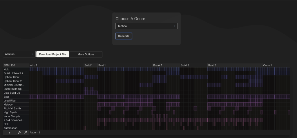This screenshot has height=138, width=297.
Task: Select the Beat 1 section header
Action: pos(102,66)
